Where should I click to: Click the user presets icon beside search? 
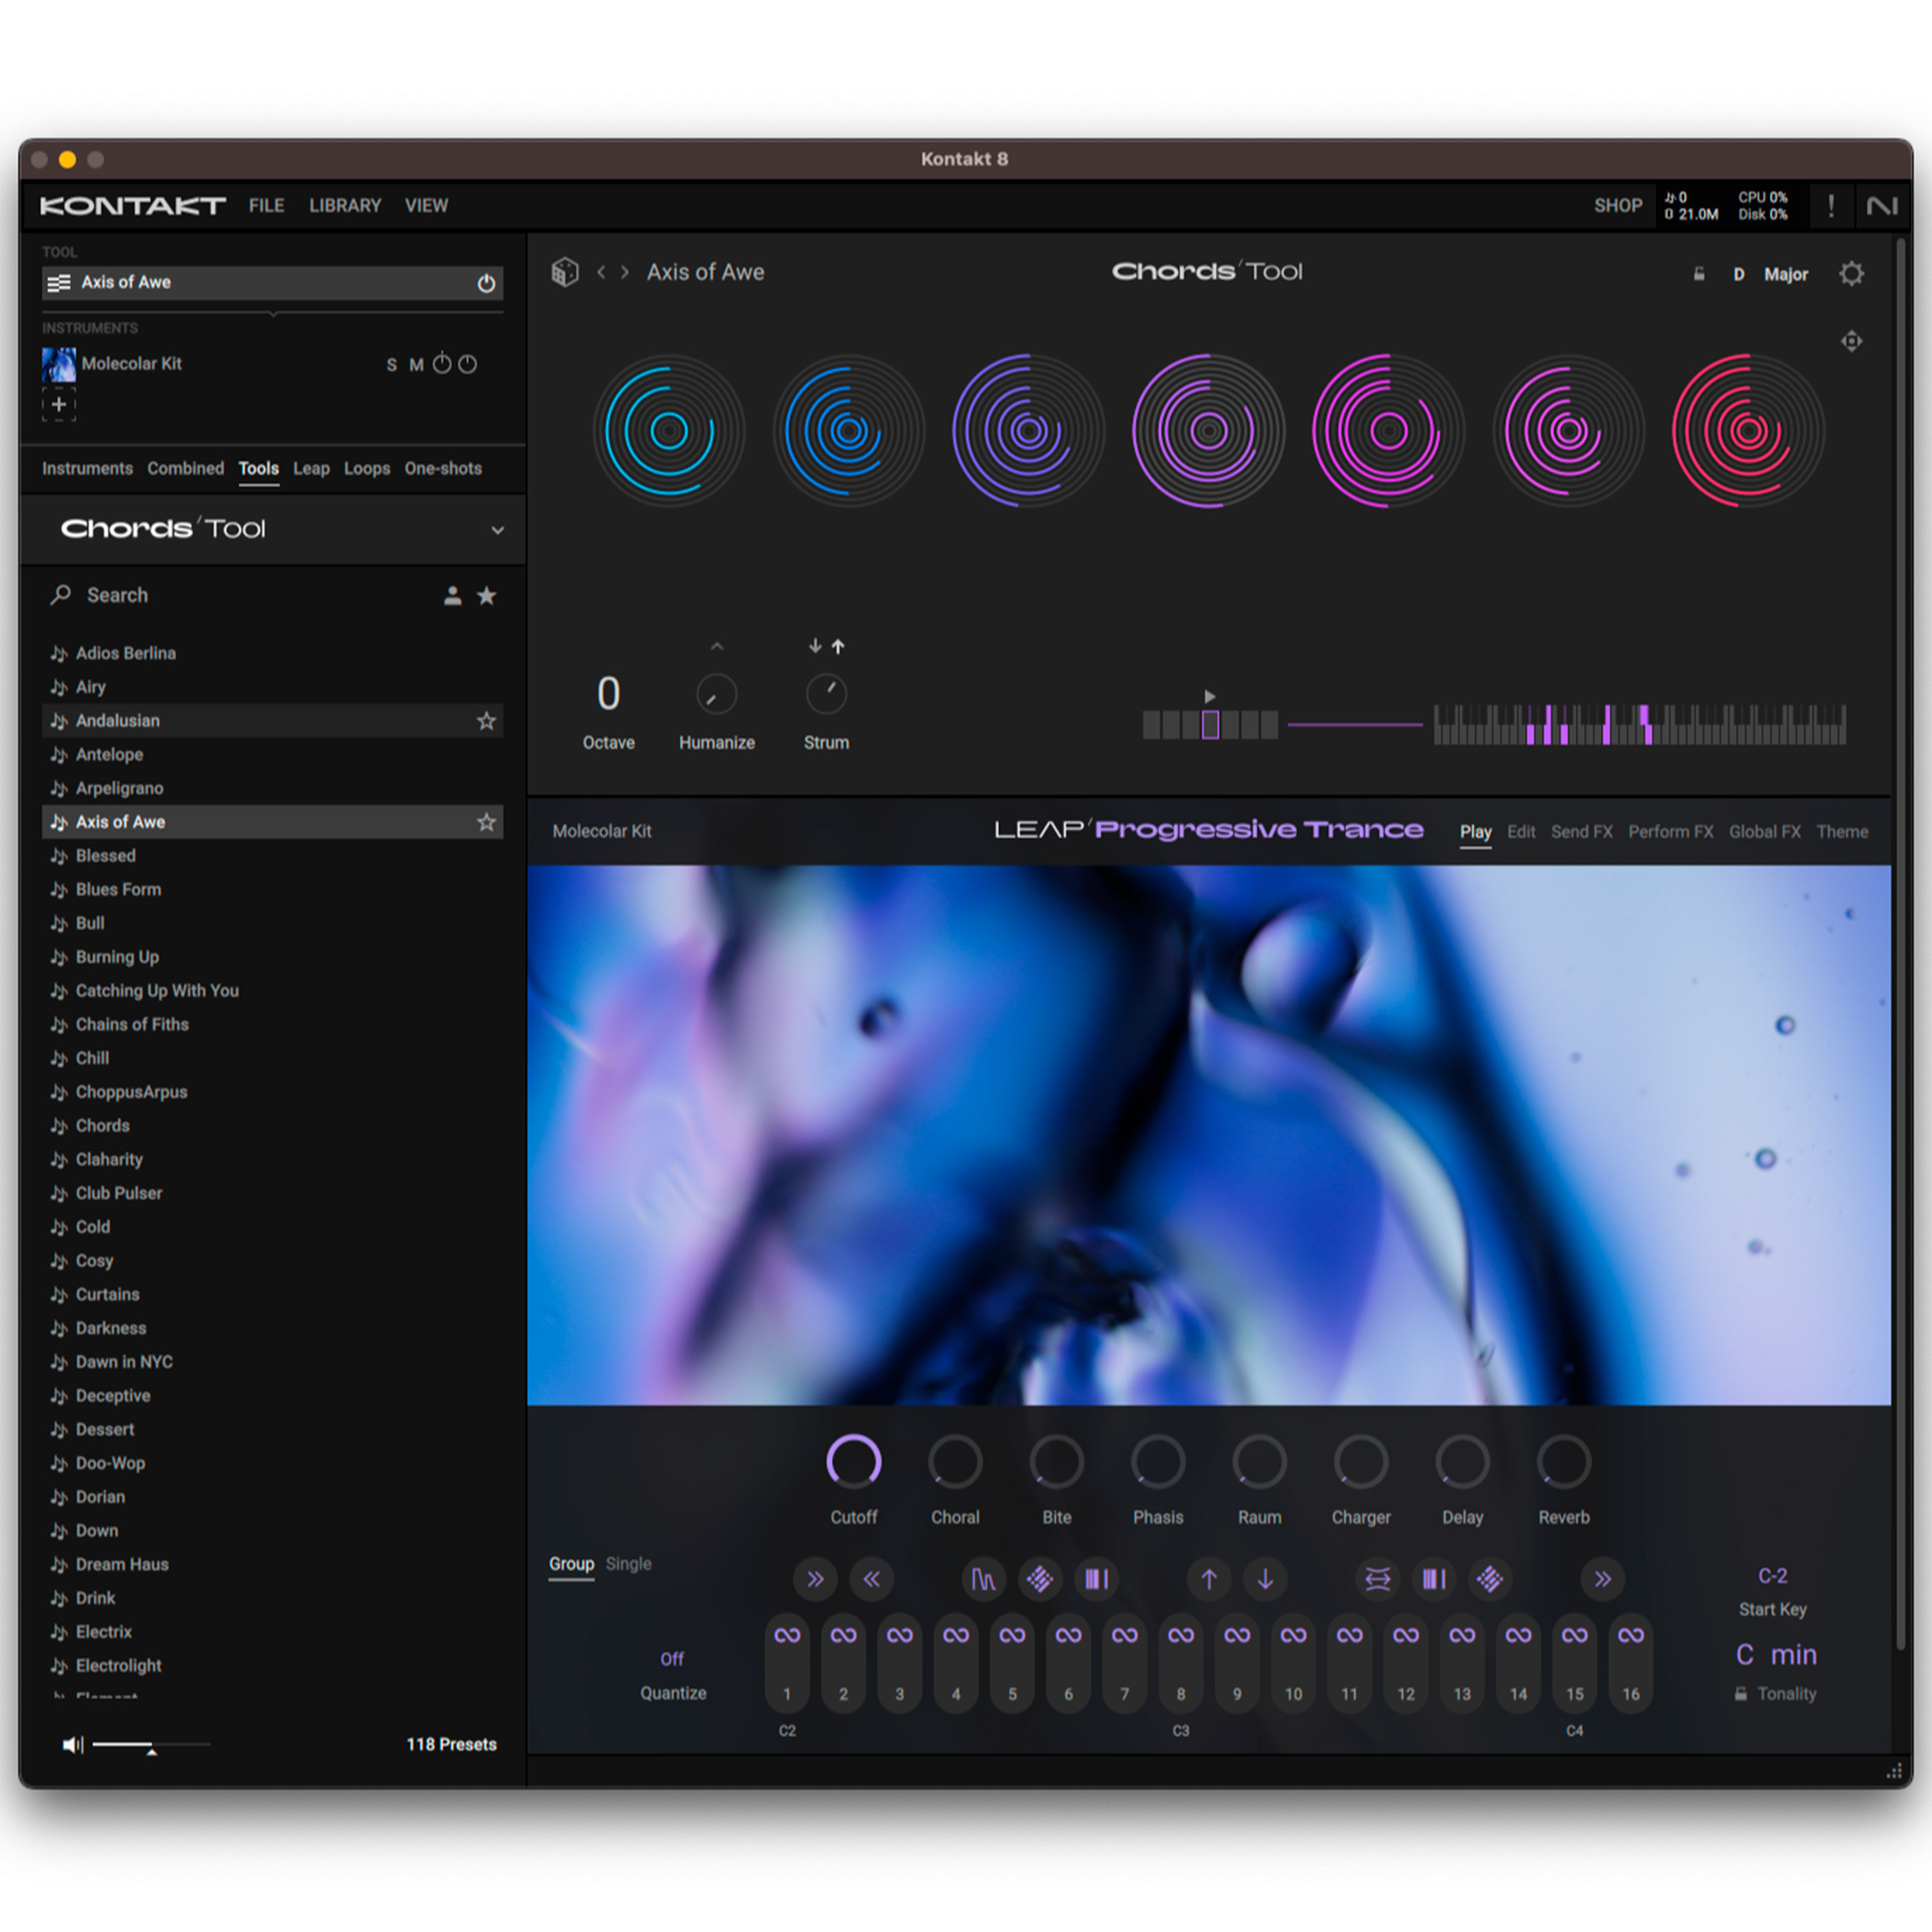click(x=452, y=595)
